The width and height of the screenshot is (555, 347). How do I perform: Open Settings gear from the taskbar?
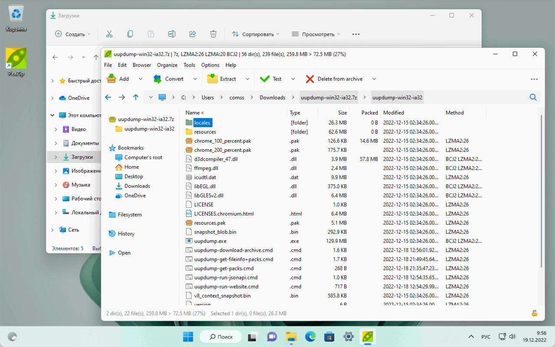pyautogui.click(x=349, y=337)
